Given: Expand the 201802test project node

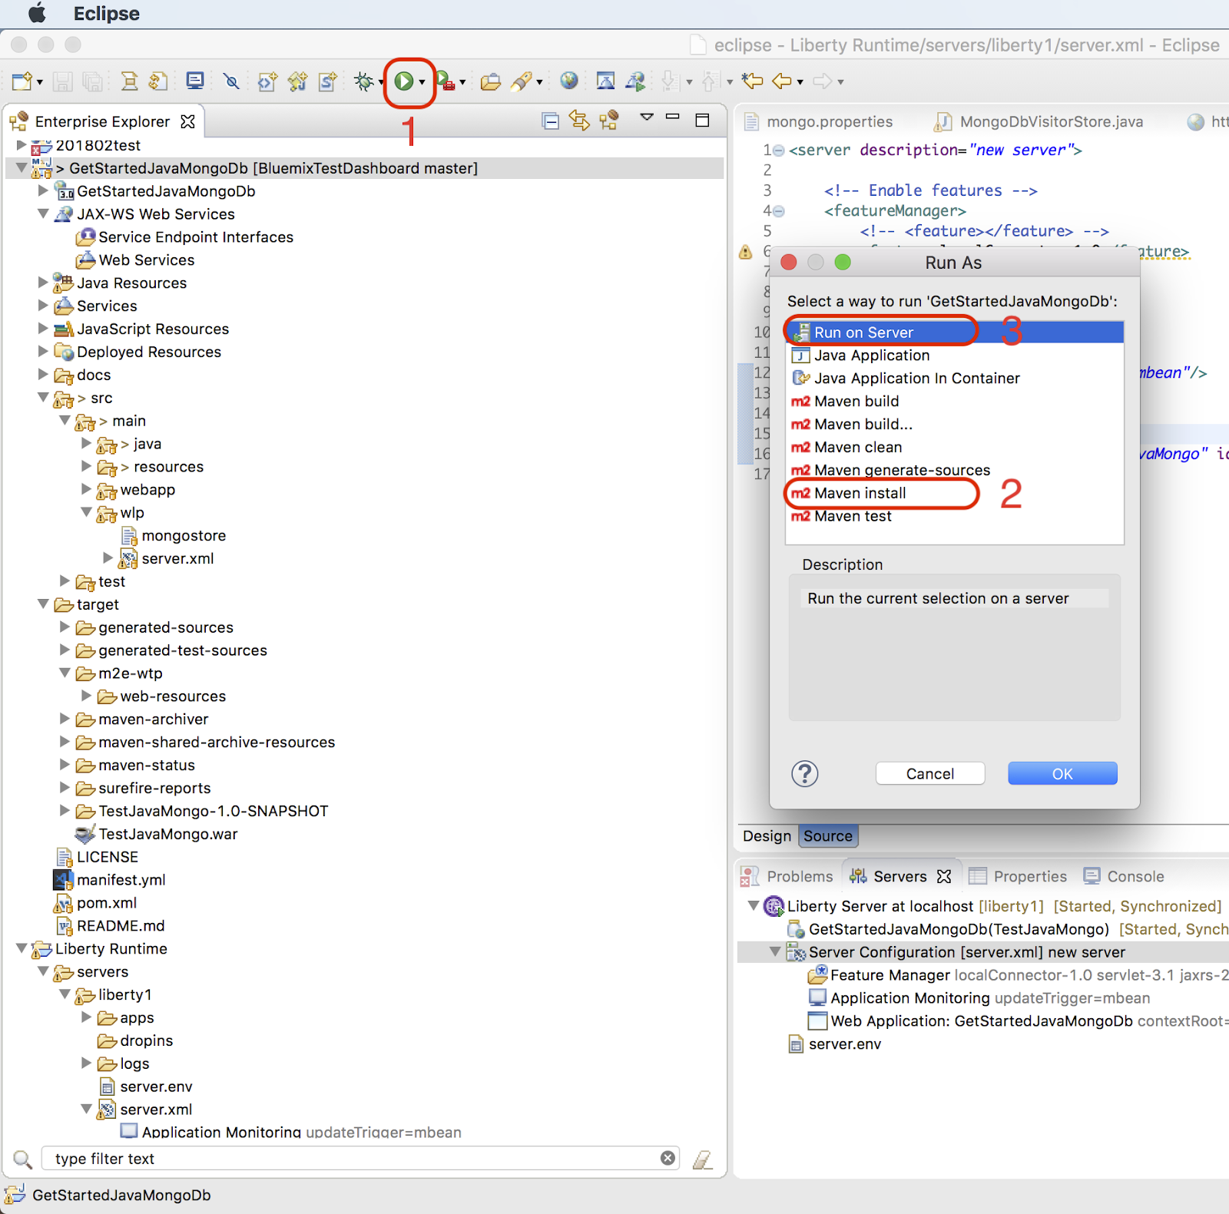Looking at the screenshot, I should [22, 144].
